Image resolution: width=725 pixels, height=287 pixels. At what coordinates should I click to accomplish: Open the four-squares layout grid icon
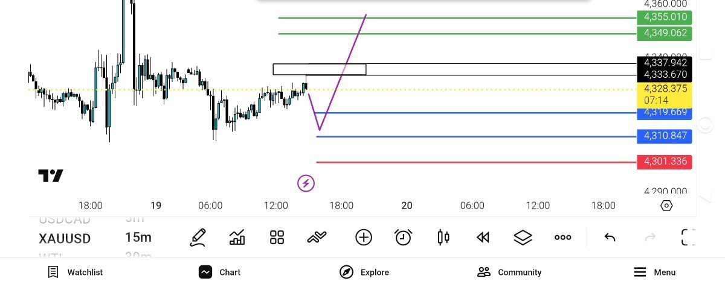point(277,238)
